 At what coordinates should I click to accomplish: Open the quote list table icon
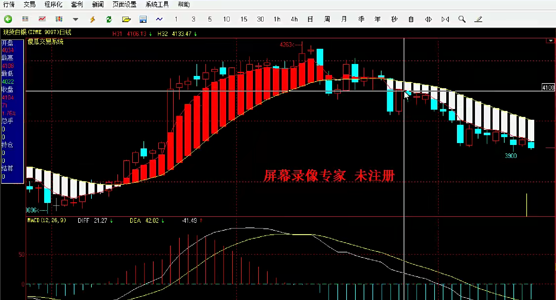pos(25,19)
